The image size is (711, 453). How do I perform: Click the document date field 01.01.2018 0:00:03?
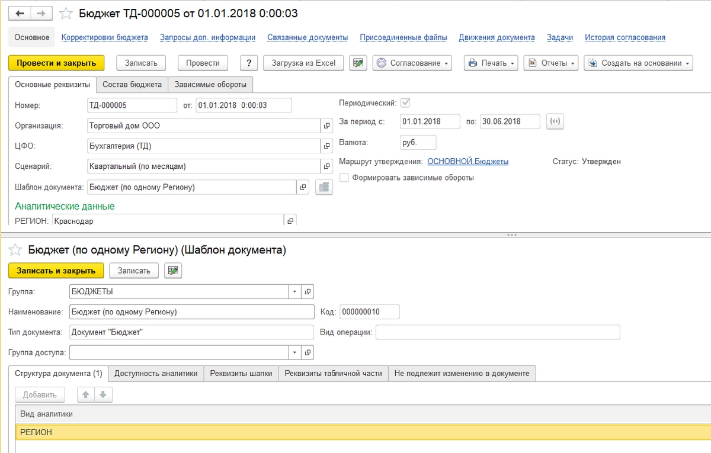click(x=244, y=105)
